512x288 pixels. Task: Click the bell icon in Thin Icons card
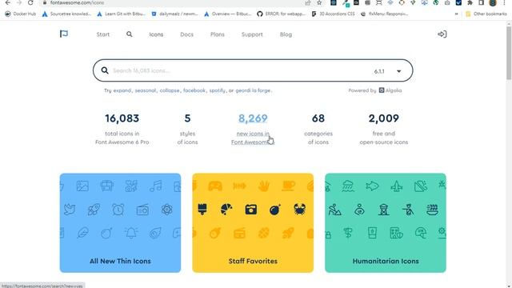(x=131, y=233)
